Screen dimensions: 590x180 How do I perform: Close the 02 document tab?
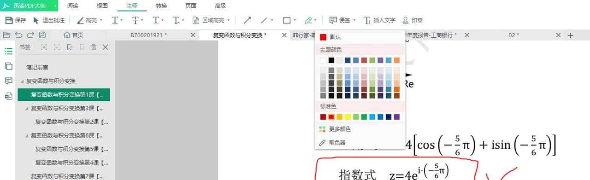(558, 35)
